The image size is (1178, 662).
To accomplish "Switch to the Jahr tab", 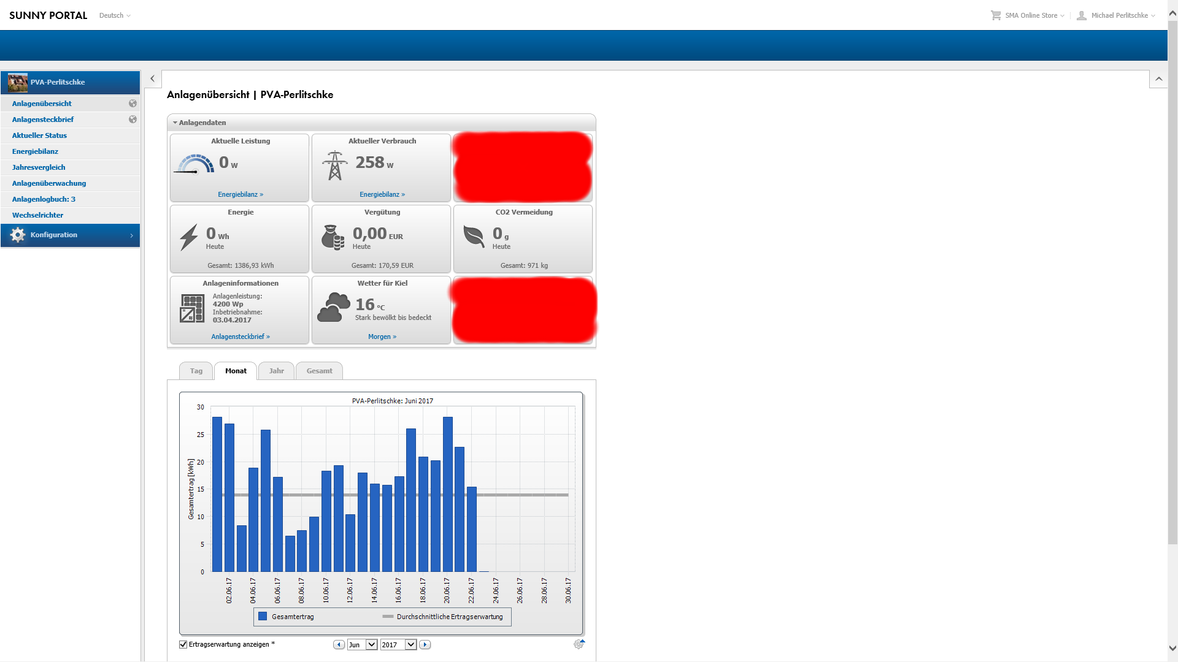I will [x=276, y=371].
